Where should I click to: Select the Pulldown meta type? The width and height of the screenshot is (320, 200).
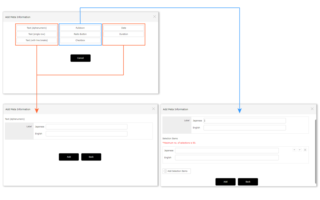(x=80, y=28)
